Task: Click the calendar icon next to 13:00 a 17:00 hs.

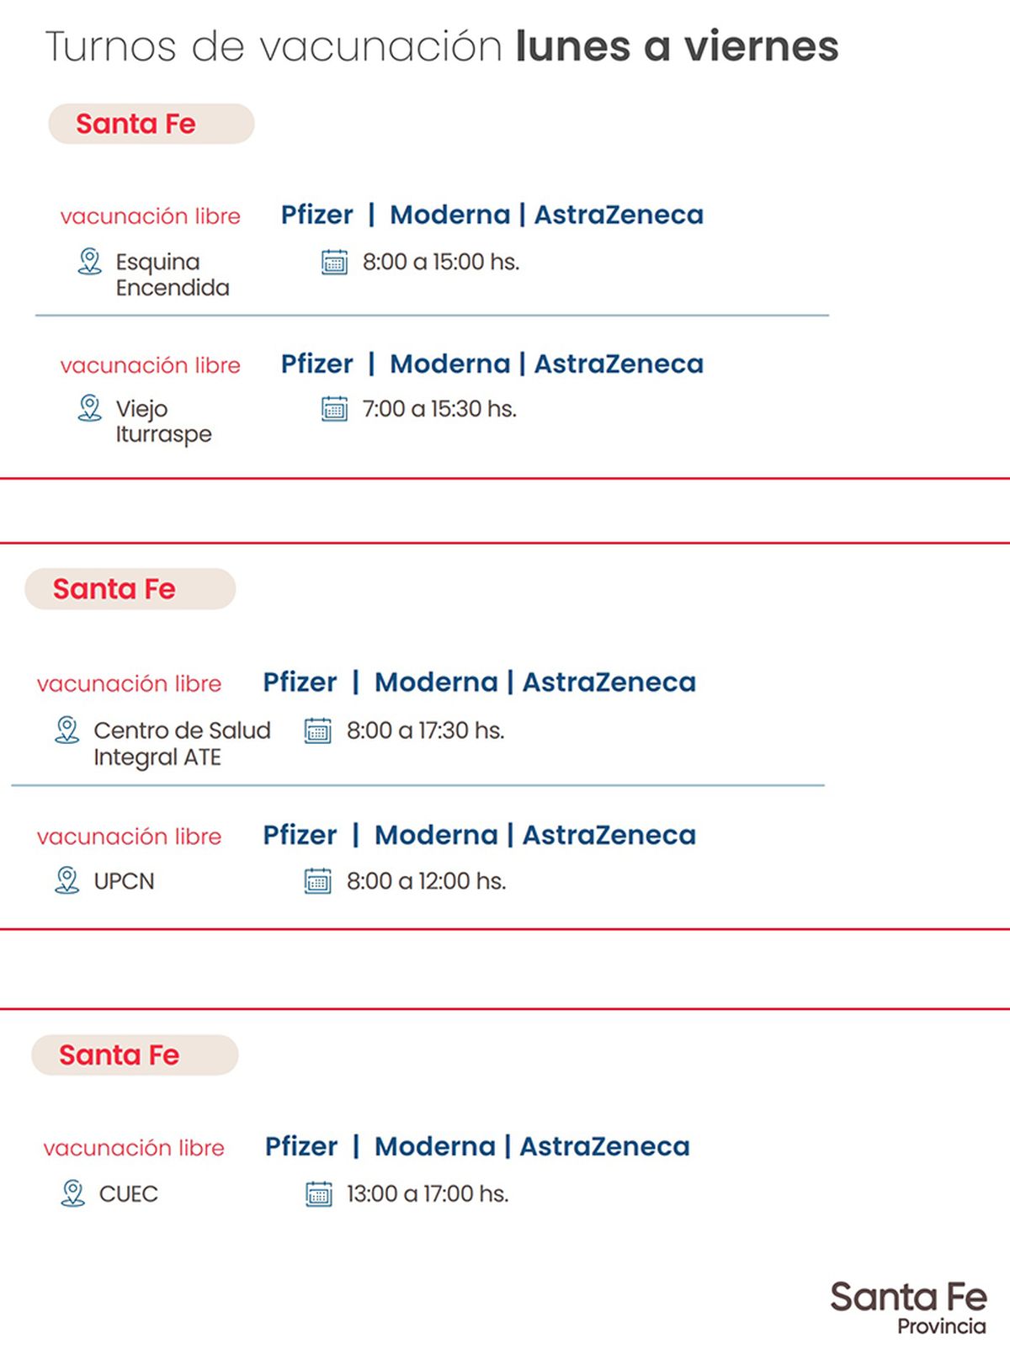Action: (x=318, y=1193)
